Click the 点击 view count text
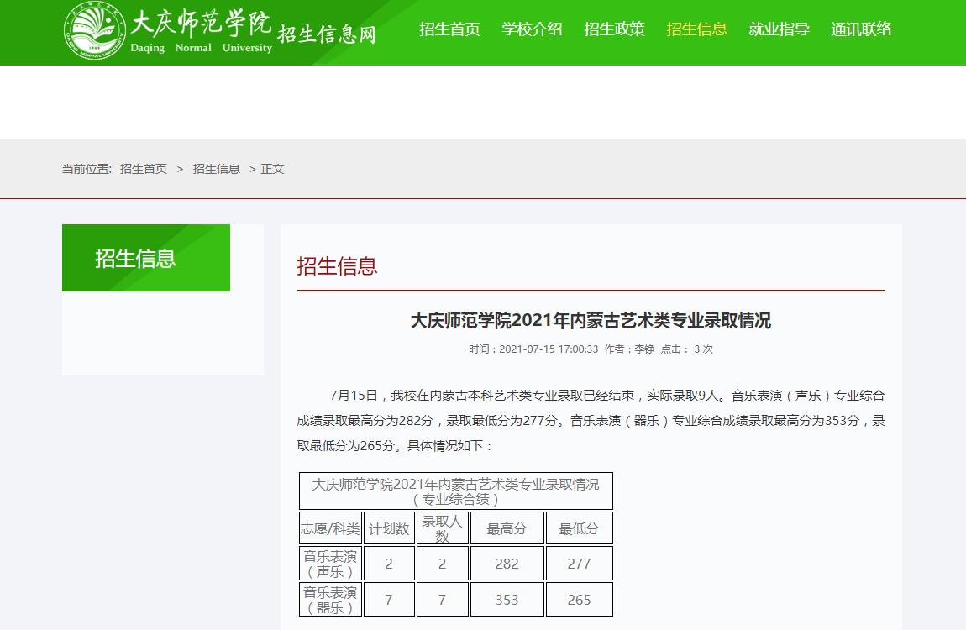Image resolution: width=966 pixels, height=630 pixels. coord(687,349)
